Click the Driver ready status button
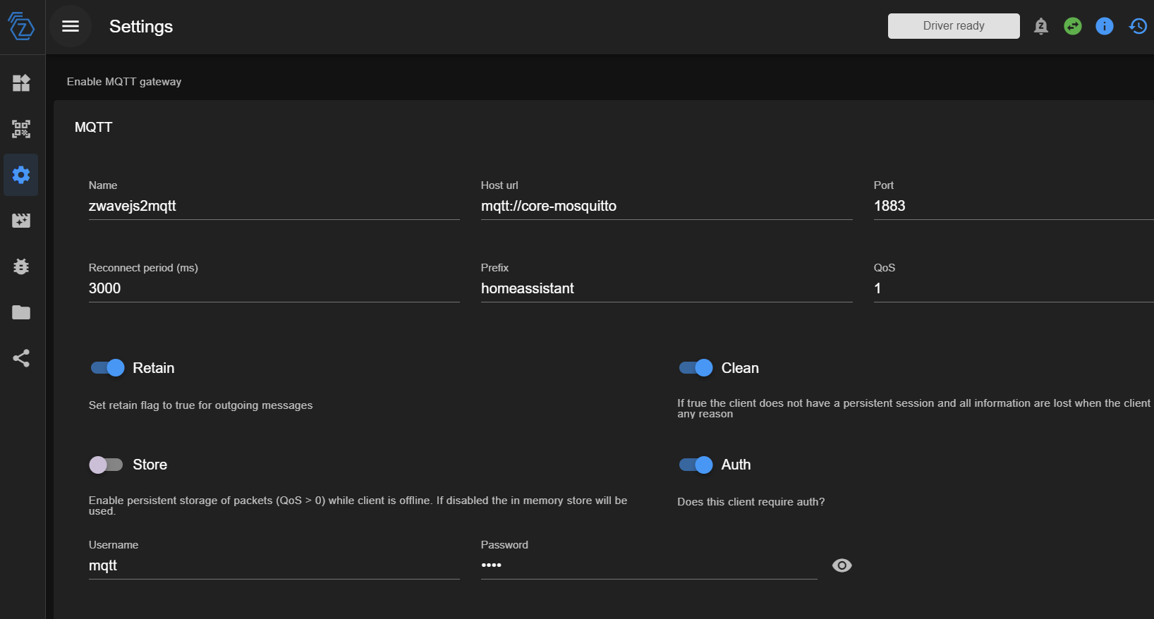The image size is (1154, 619). click(x=953, y=26)
